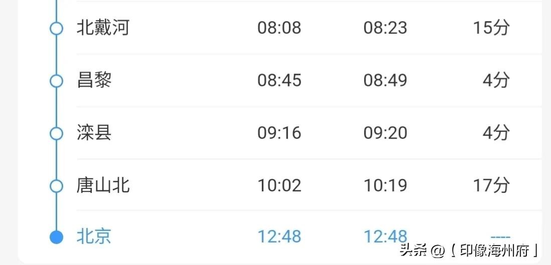This screenshot has height=265, width=551.
Task: Click 滦县 departure time 09:20
Action: [x=385, y=133]
